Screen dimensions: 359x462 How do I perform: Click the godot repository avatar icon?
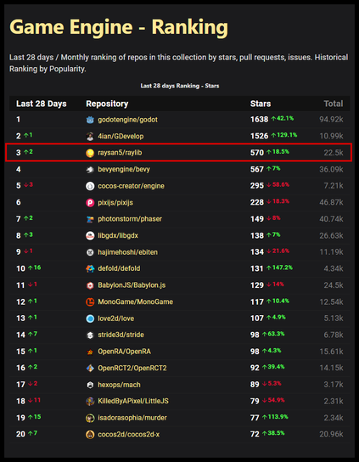click(x=90, y=120)
